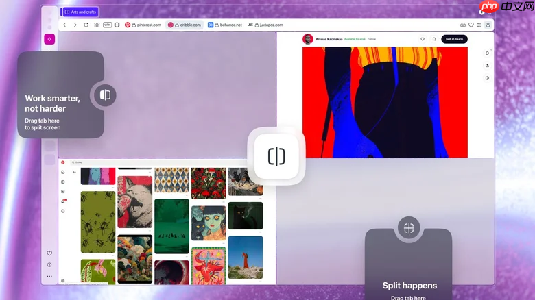Click the Pinterest create plus icon
Image resolution: width=535 pixels, height=300 pixels.
pos(63,192)
